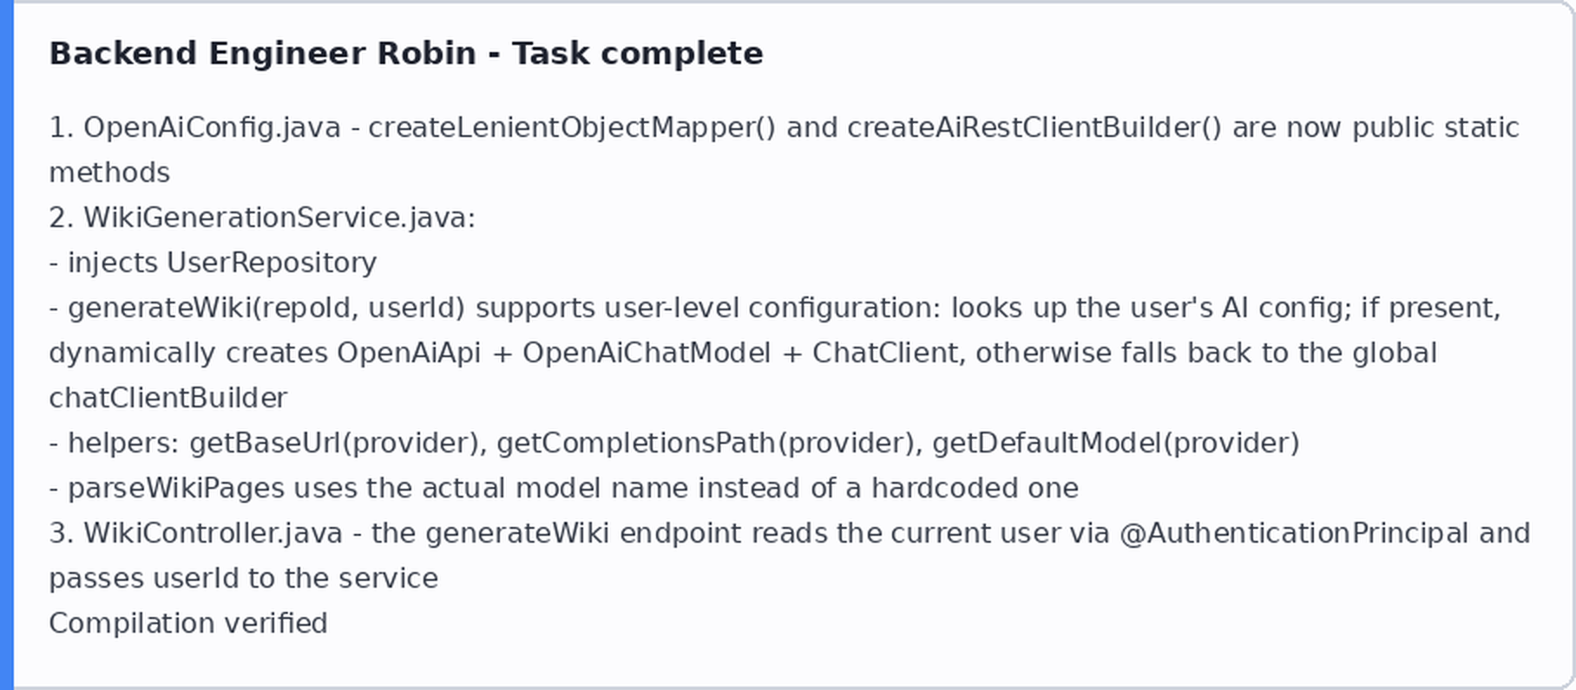Click the createLenientObjectMapper() method name
The height and width of the screenshot is (690, 1576).
click(572, 127)
